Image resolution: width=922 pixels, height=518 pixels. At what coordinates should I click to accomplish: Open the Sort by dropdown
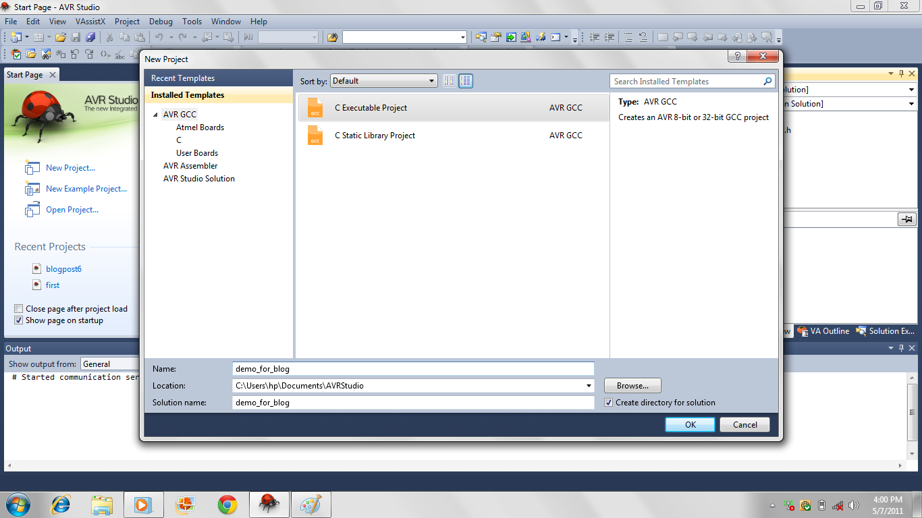click(432, 80)
